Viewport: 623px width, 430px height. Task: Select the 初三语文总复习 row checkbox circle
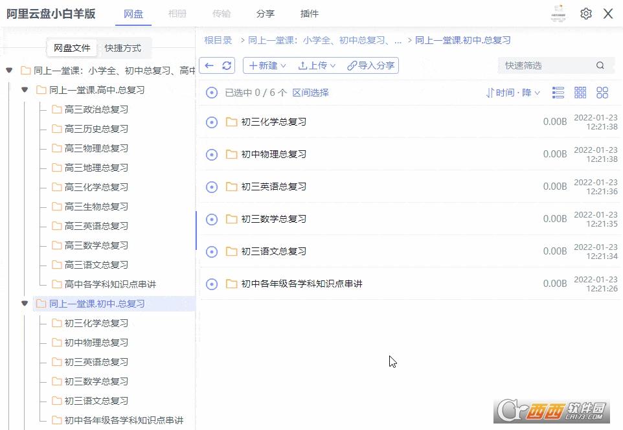click(x=211, y=251)
